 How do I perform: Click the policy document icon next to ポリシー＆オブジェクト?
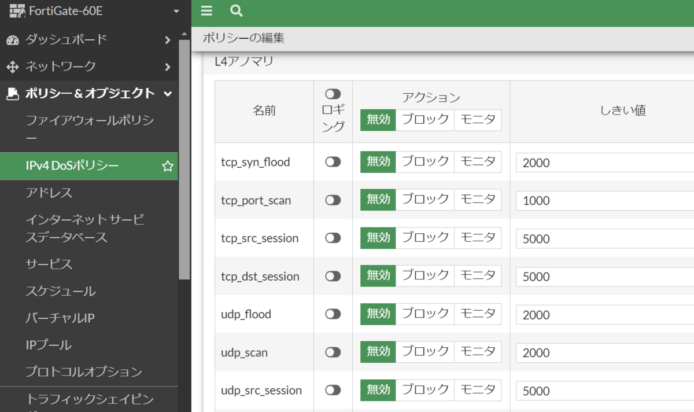(13, 93)
